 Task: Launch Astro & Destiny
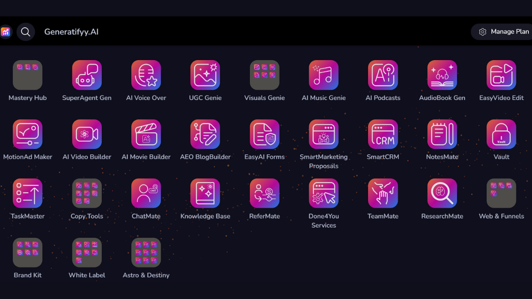[146, 252]
